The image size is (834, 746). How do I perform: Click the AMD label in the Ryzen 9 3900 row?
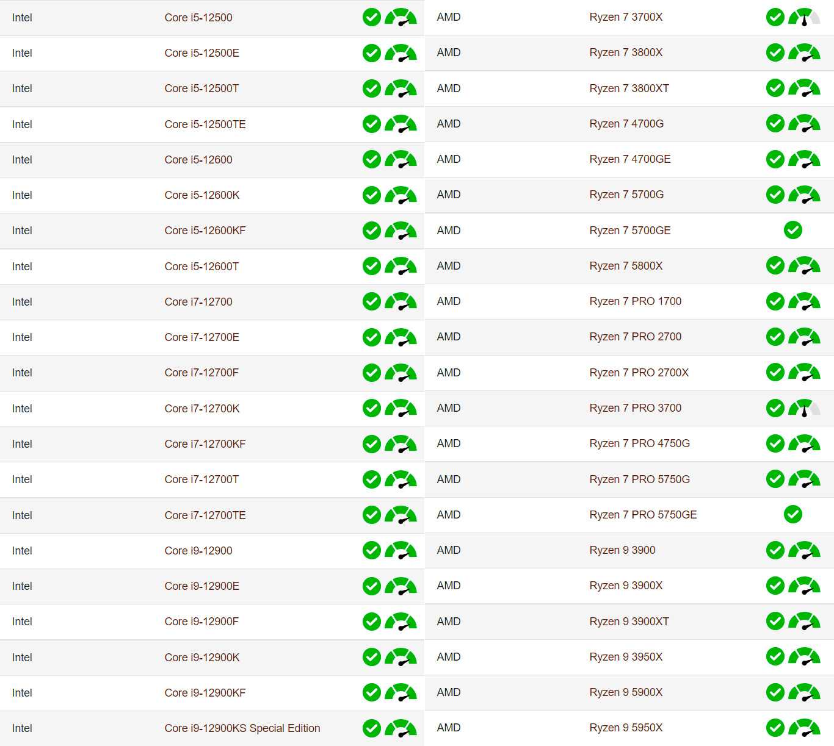(449, 550)
